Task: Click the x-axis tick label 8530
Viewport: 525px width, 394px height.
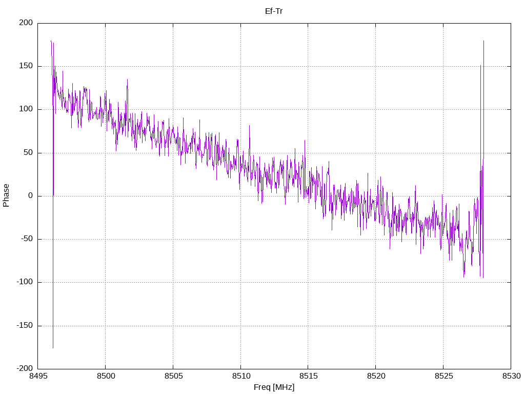Action: pyautogui.click(x=511, y=376)
